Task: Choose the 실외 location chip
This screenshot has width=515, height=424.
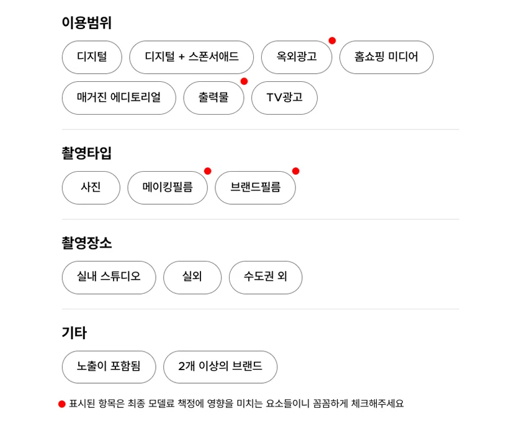Action: pos(192,277)
